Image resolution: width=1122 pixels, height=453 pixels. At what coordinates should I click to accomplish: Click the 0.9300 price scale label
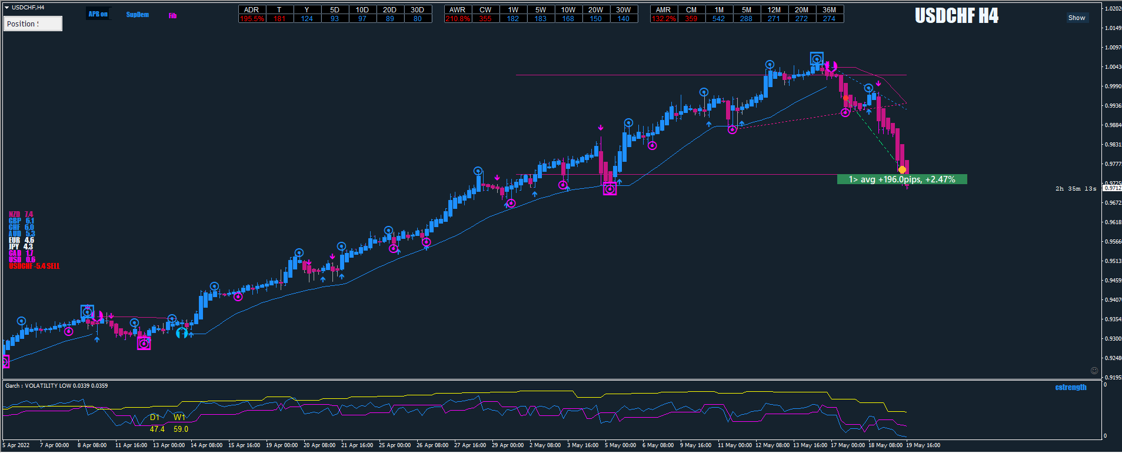pyautogui.click(x=1113, y=339)
